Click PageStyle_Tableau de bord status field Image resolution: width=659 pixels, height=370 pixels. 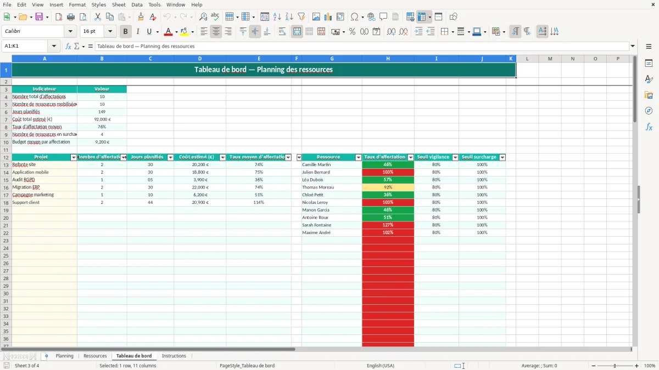click(247, 366)
